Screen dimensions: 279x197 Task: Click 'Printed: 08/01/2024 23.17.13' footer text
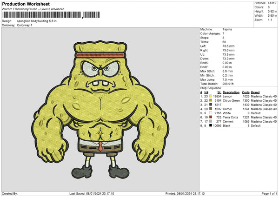tap(185, 193)
